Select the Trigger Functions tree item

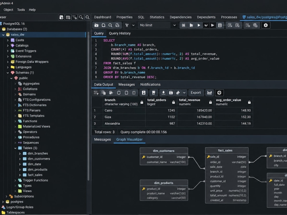click(x=35, y=180)
